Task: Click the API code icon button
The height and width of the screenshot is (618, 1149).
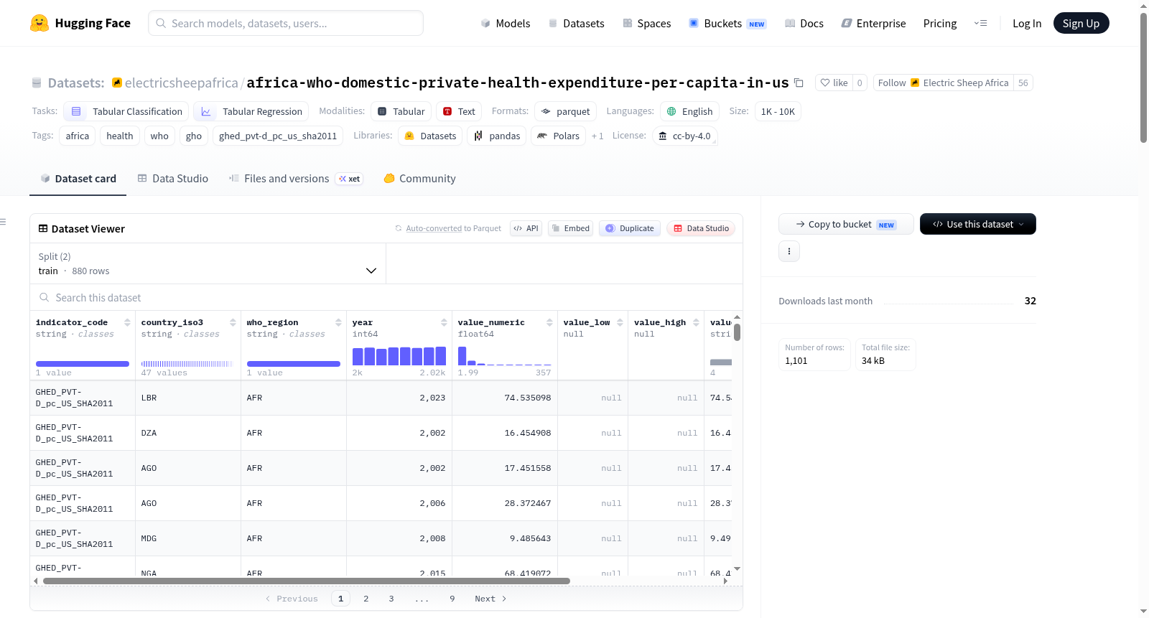Action: [x=526, y=228]
